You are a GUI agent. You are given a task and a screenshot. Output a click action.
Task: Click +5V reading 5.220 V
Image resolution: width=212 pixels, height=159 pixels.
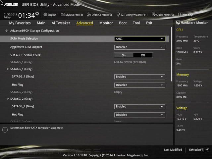(198, 119)
